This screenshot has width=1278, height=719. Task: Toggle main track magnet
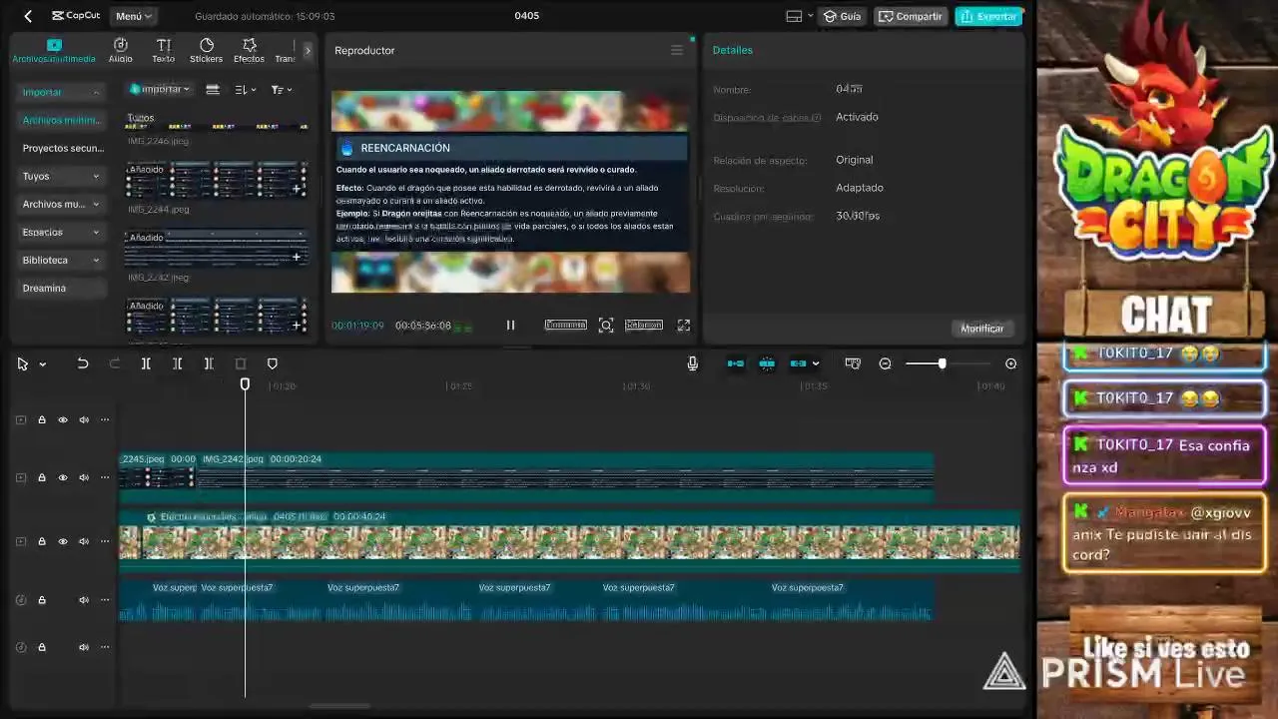coord(736,363)
